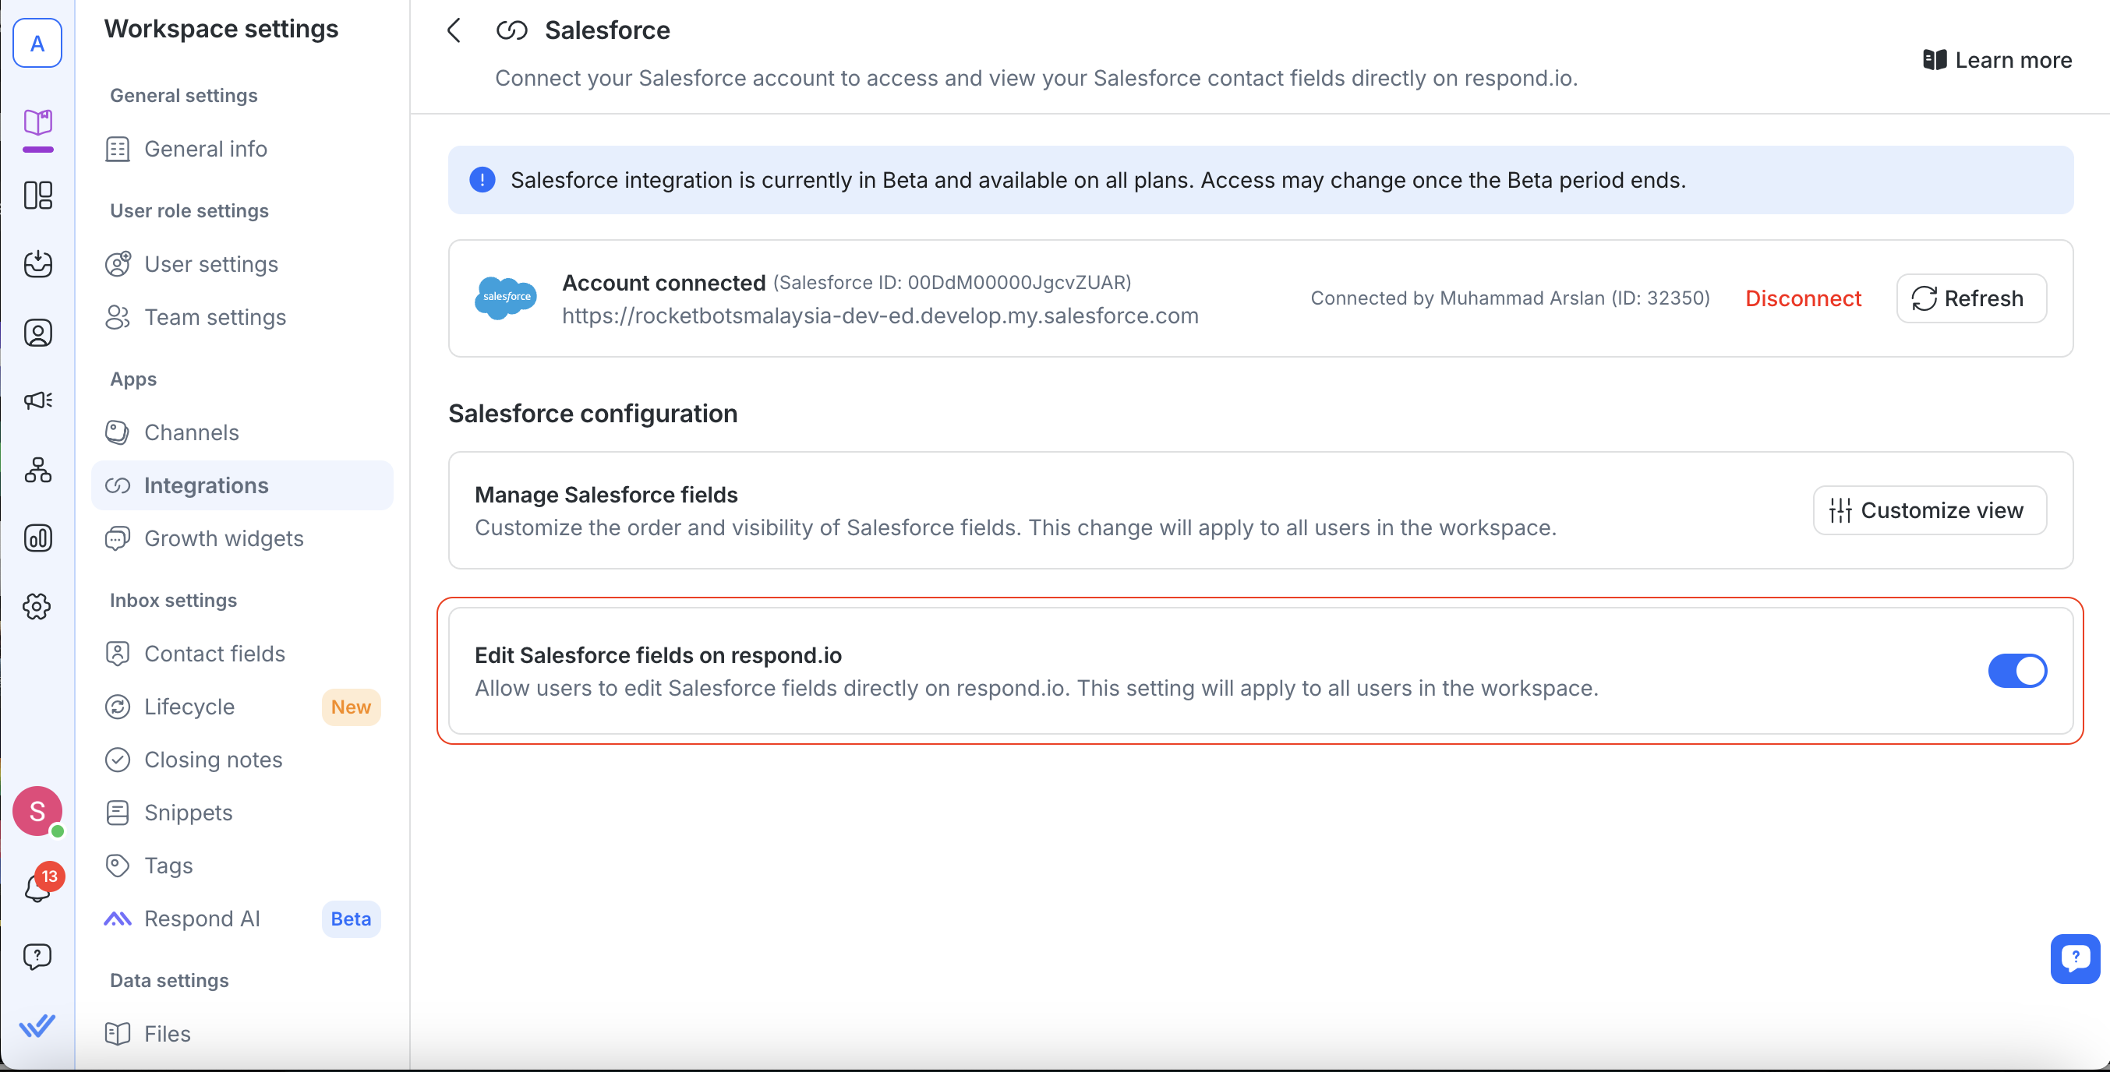Toggle off Edit Salesforce fields on respond.io
The height and width of the screenshot is (1072, 2110).
(2016, 671)
